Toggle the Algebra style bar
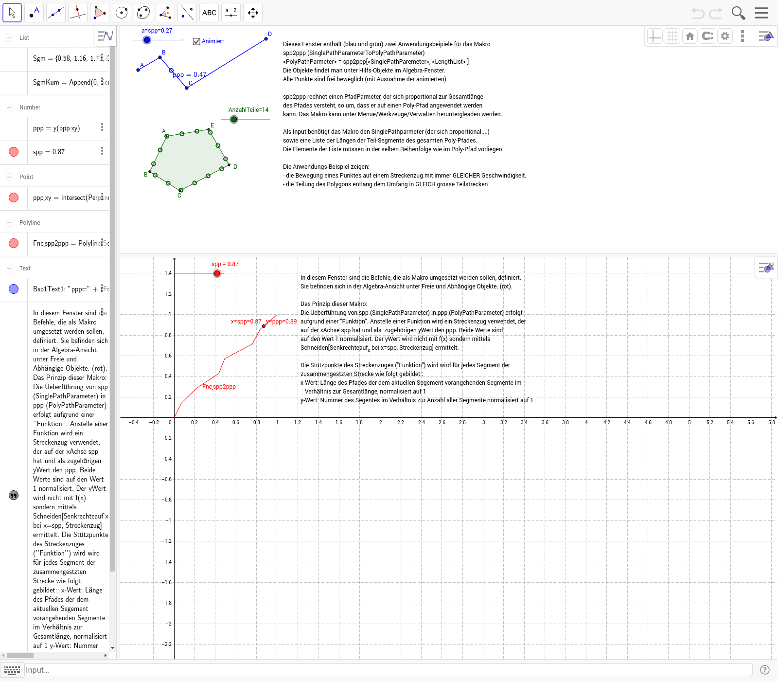The width and height of the screenshot is (778, 681). [105, 36]
